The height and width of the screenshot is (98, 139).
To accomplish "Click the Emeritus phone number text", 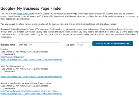I will (x=8, y=54).
